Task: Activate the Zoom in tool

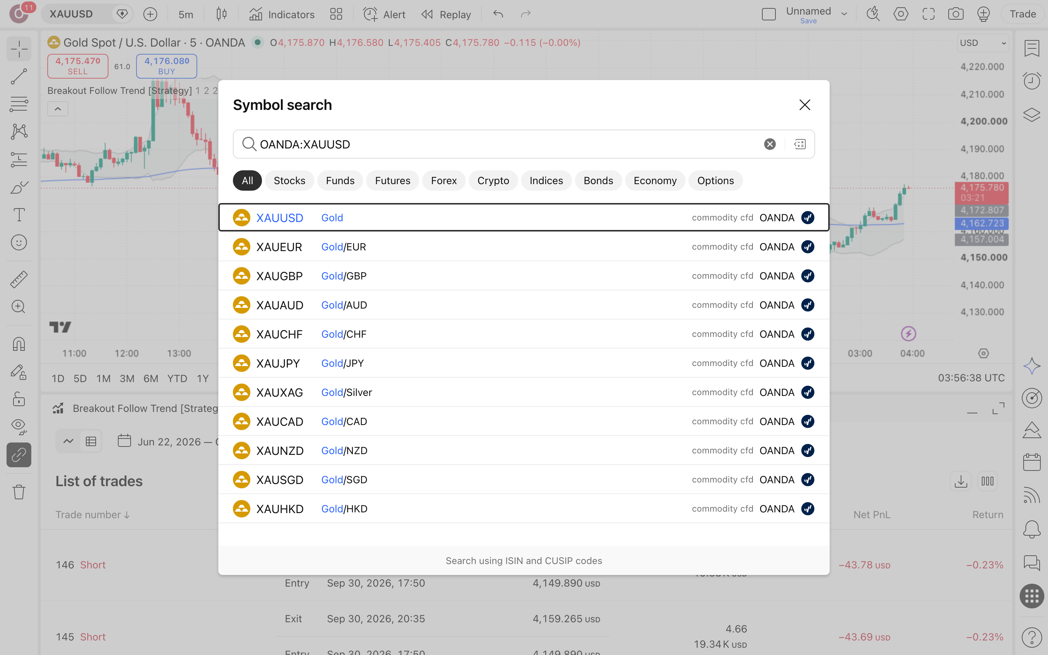Action: coord(19,307)
